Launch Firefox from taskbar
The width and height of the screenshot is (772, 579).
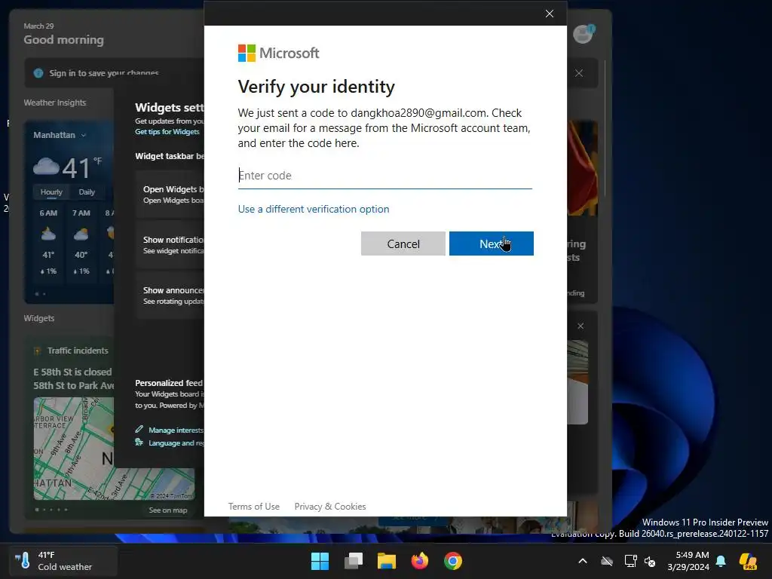click(x=419, y=561)
